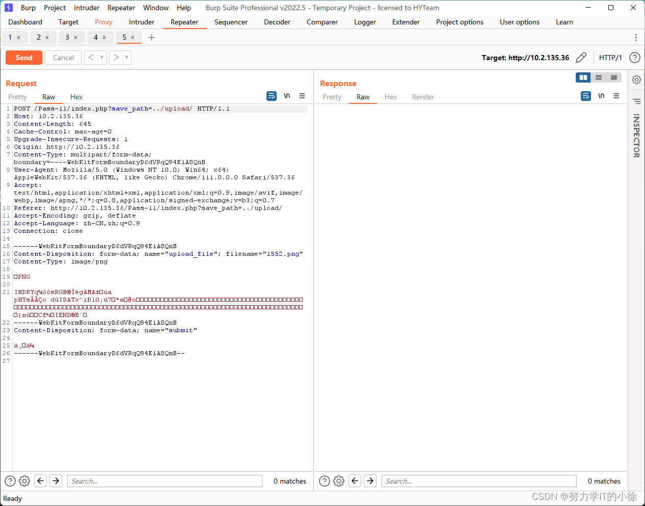Screen dimensions: 645x506
Task: Select top-bottom layout view
Action: coord(599,77)
